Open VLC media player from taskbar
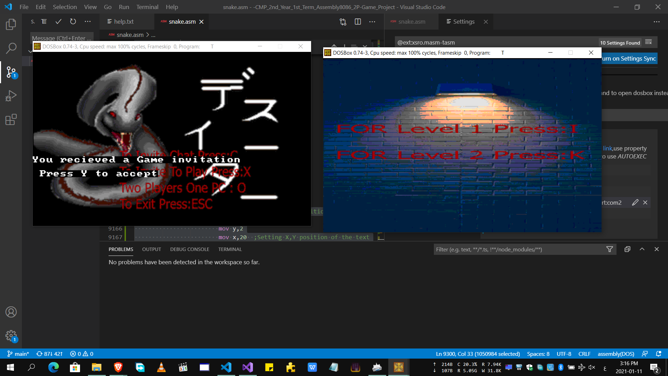The width and height of the screenshot is (668, 376). tap(161, 367)
